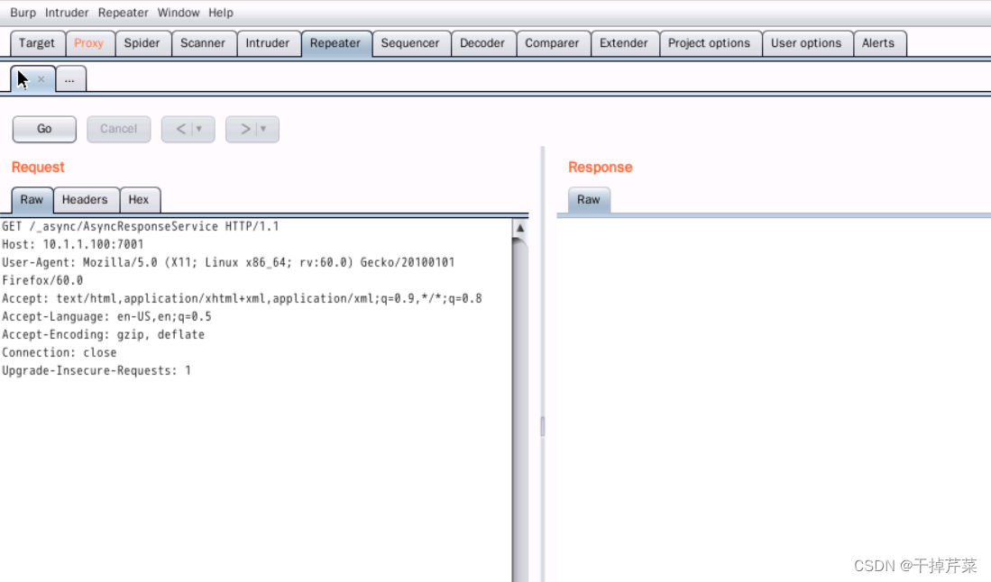This screenshot has width=991, height=582.
Task: Switch to the Headers request view
Action: (85, 200)
